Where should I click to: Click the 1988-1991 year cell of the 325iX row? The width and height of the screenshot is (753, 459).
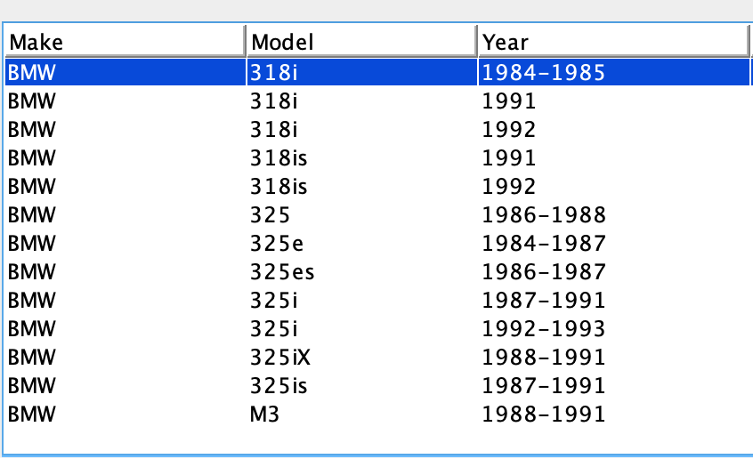(x=614, y=358)
